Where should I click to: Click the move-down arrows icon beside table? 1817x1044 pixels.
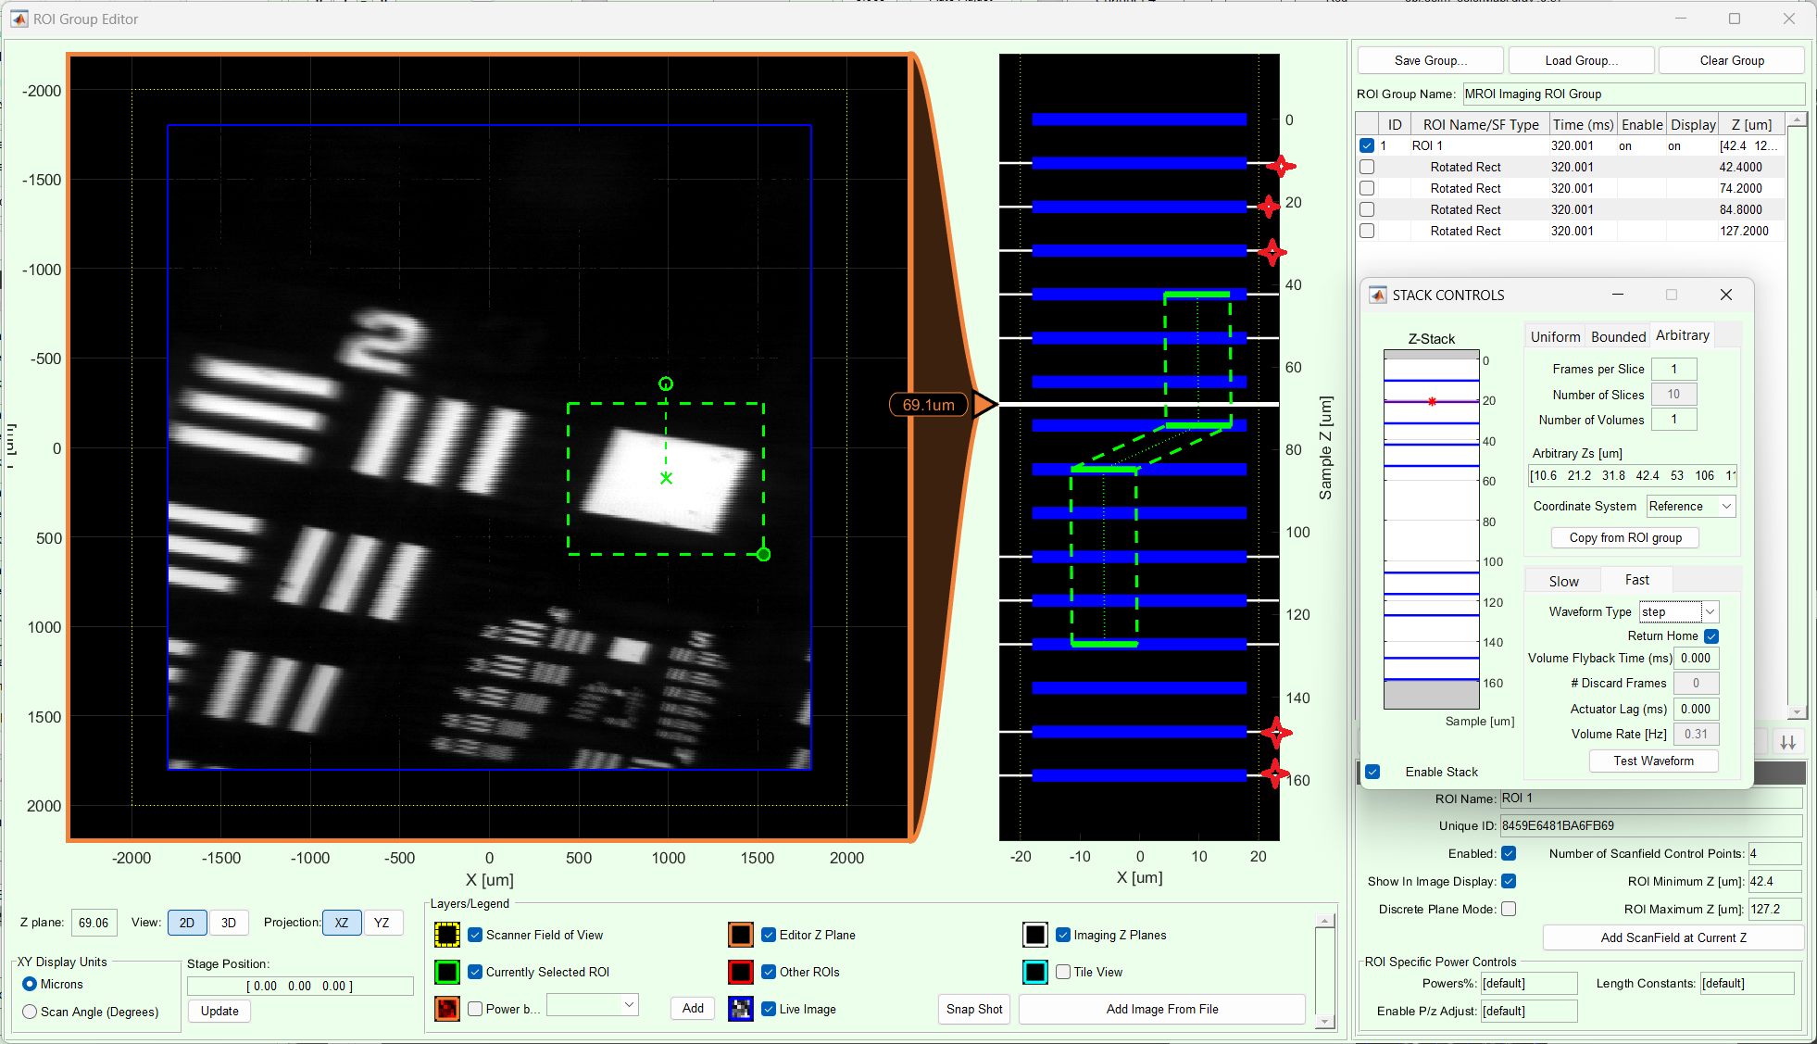coord(1788,742)
